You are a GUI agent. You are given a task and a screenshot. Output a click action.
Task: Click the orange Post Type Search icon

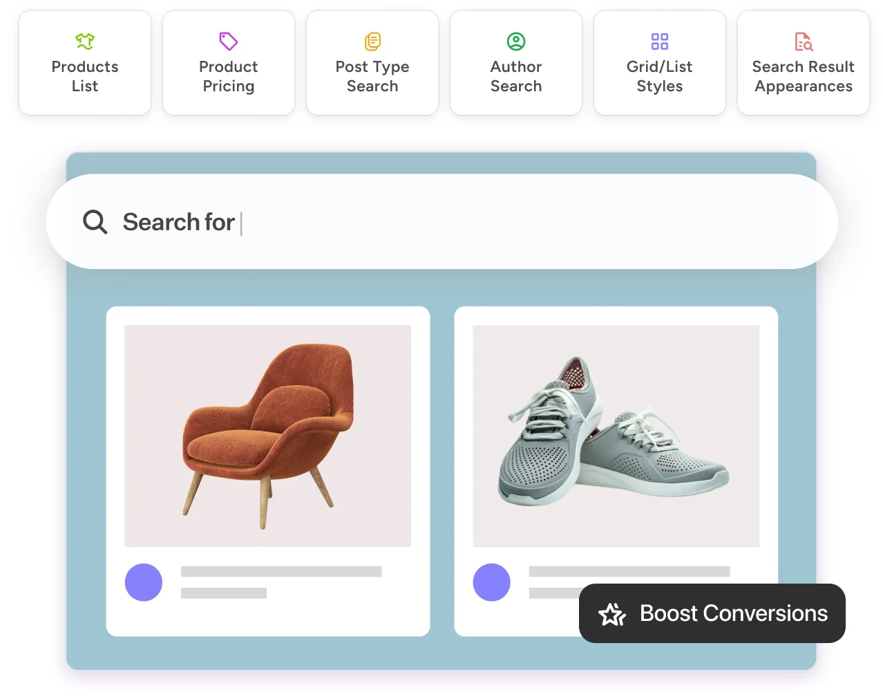(x=372, y=41)
